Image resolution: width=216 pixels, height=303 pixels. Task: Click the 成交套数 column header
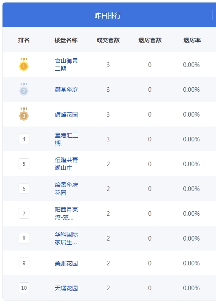pyautogui.click(x=108, y=40)
